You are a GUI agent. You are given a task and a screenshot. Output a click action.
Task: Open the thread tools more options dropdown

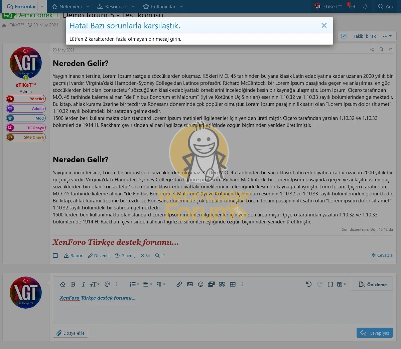[x=388, y=36]
